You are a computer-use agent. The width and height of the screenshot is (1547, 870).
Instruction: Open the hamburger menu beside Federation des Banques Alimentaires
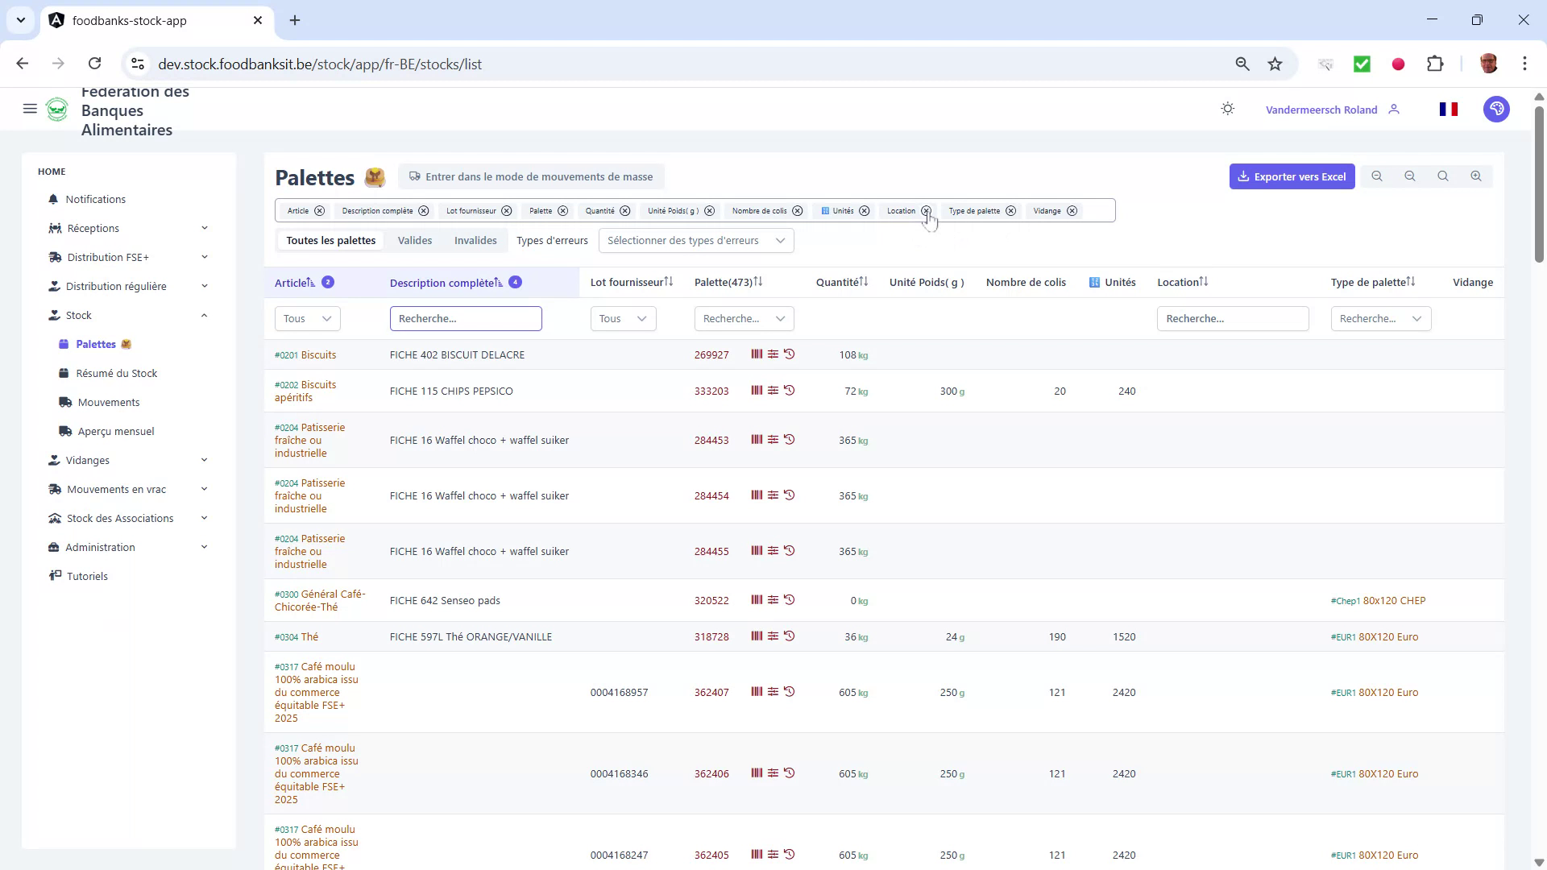[30, 109]
